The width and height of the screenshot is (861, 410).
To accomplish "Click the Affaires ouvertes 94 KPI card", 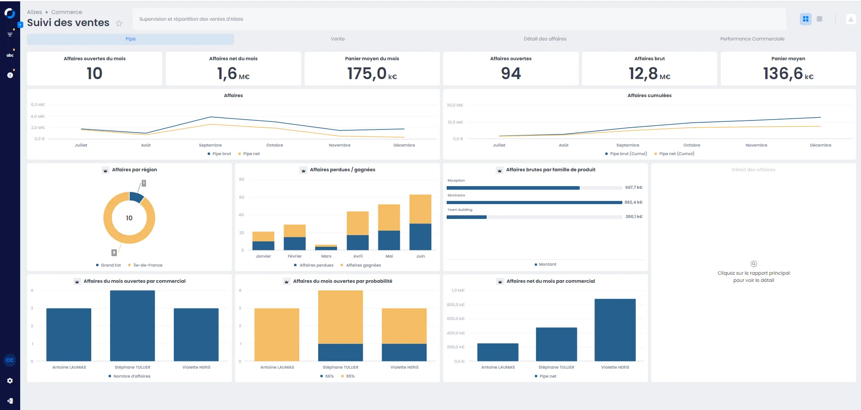I will [x=511, y=68].
